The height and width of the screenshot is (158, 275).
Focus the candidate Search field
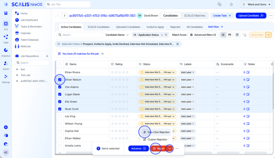pyautogui.click(x=80, y=35)
